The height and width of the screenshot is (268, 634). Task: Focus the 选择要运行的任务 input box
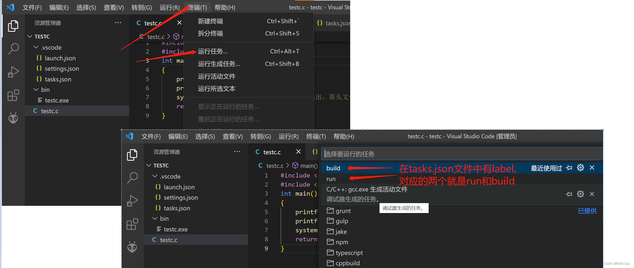click(x=462, y=154)
